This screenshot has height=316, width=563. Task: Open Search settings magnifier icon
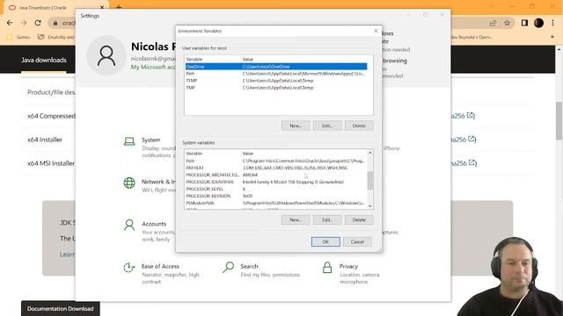pyautogui.click(x=228, y=267)
